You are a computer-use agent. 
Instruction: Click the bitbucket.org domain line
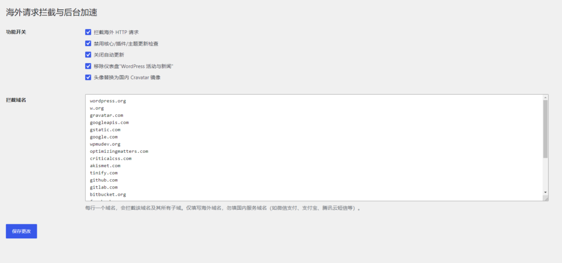tap(108, 195)
